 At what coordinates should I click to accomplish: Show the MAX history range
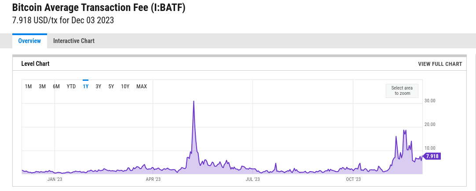click(142, 86)
